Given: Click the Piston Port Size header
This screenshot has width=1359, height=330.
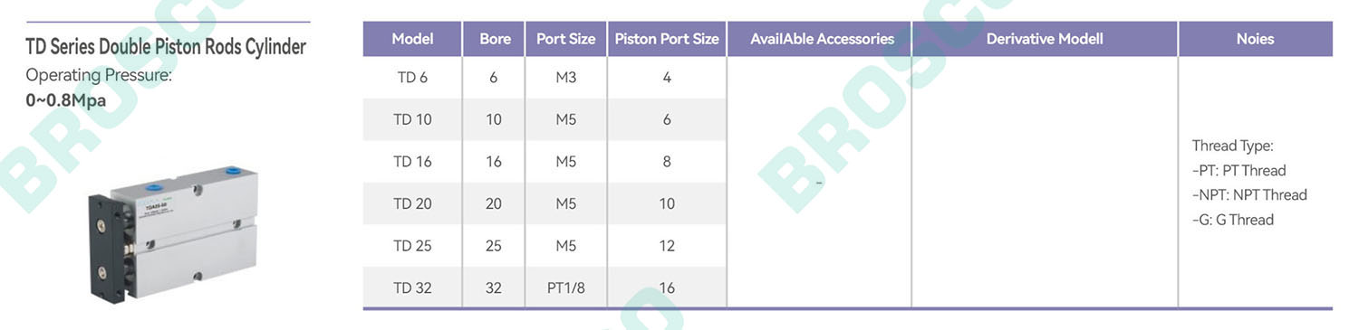Looking at the screenshot, I should tap(667, 39).
